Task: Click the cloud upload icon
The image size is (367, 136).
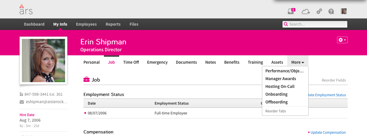Action: point(305,12)
